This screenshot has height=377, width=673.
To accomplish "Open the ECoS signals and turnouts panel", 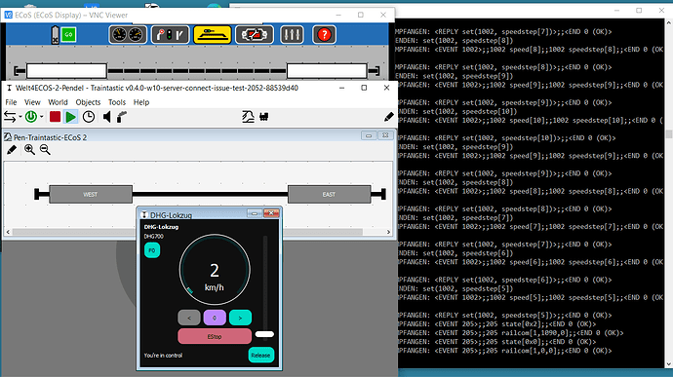I will click(170, 35).
